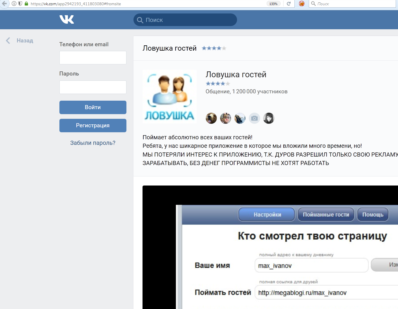398x309 pixels.
Task: Go back via Назад link
Action: coord(25,41)
